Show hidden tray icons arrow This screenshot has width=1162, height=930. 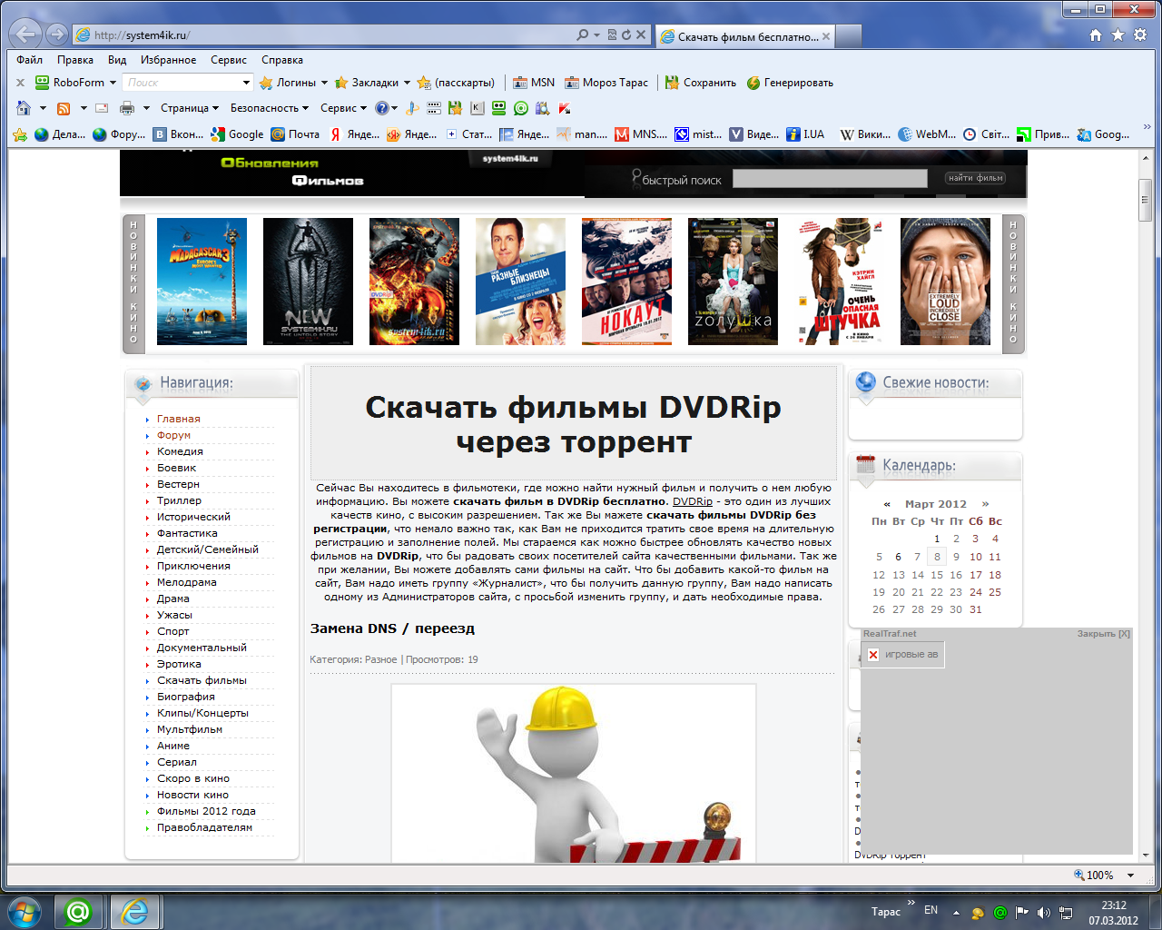coord(956,912)
